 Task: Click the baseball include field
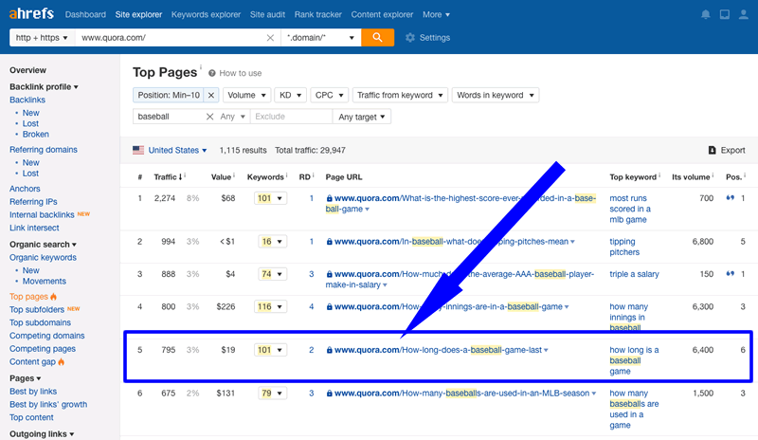click(169, 117)
